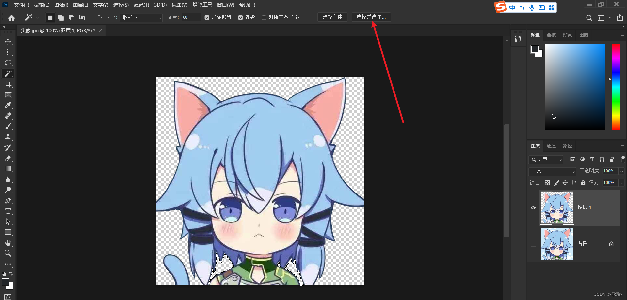The height and width of the screenshot is (300, 627).
Task: Select the Dodge tool
Action: coord(8,190)
